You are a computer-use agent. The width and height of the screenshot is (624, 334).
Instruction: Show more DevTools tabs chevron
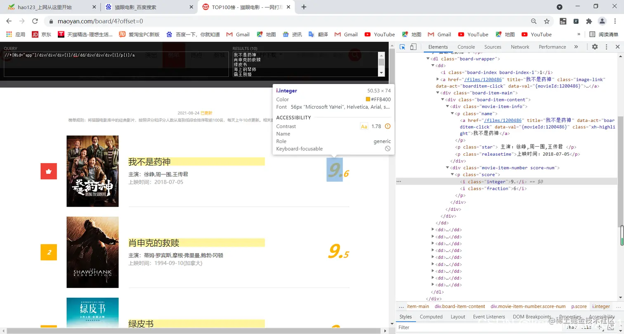576,47
